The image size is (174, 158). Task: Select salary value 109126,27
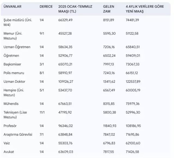tap(67, 81)
